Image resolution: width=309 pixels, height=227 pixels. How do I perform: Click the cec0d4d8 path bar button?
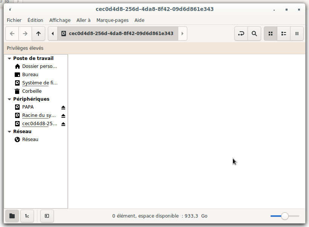[117, 34]
